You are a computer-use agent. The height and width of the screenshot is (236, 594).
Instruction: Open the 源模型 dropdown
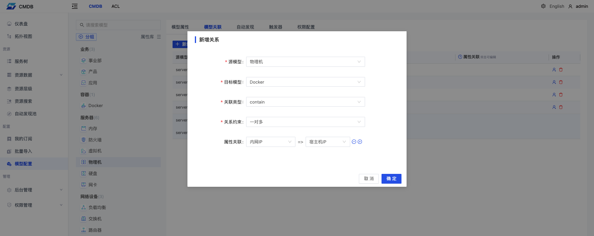click(305, 62)
